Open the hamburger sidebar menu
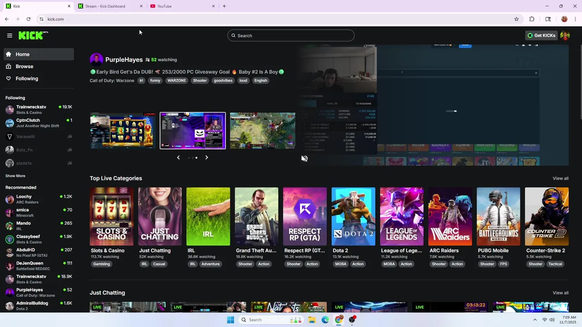 click(x=10, y=35)
